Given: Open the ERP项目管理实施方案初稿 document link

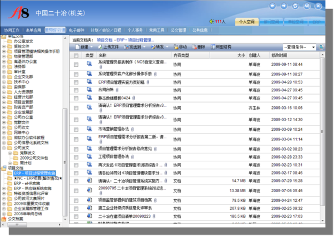Looking at the screenshot, I should (x=121, y=82).
